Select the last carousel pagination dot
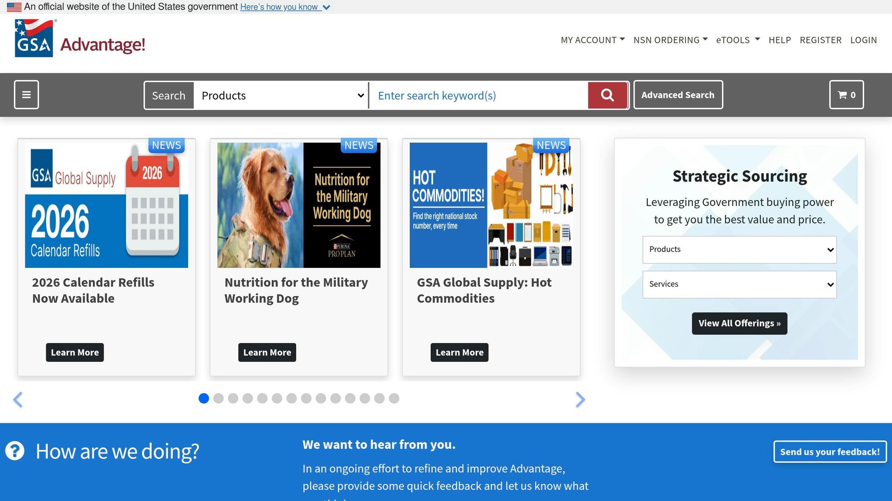892x501 pixels. pyautogui.click(x=394, y=398)
